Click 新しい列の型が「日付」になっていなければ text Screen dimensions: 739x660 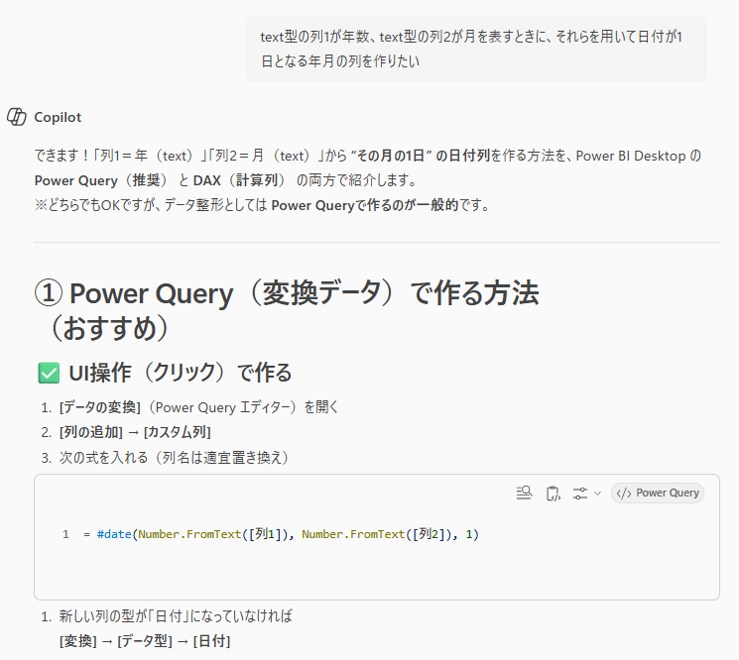tap(176, 615)
